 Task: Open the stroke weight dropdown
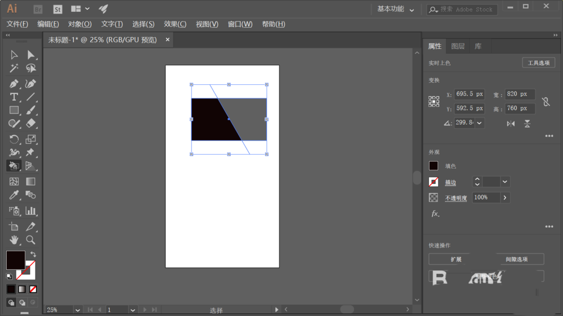505,182
